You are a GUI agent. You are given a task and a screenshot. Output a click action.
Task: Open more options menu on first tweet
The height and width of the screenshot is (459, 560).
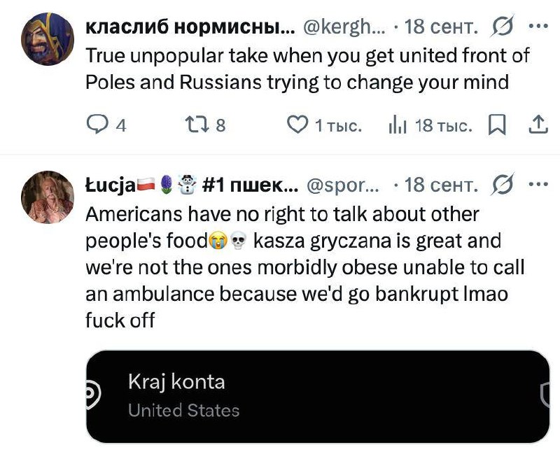538,26
